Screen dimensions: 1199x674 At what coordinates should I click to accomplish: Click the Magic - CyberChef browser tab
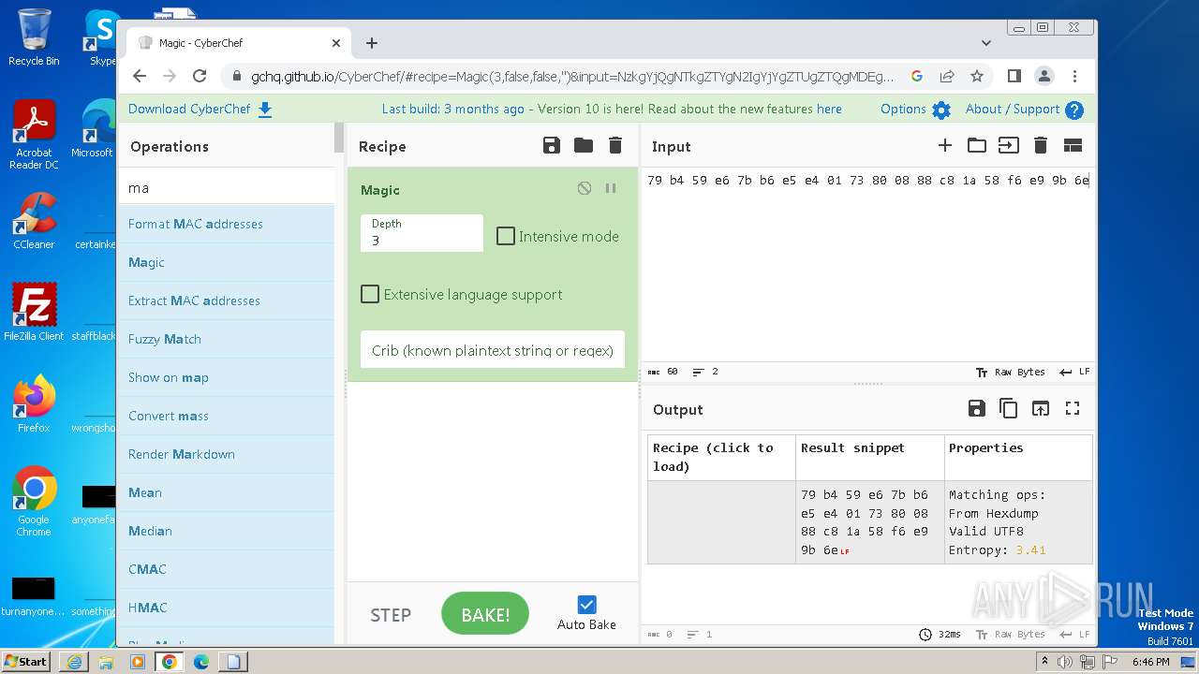[239, 43]
